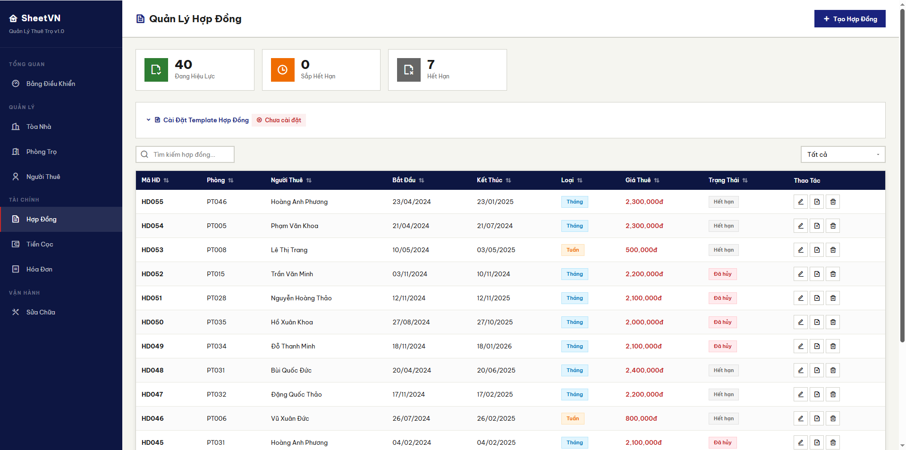
Task: Edit contract HD055 with pencil icon
Action: point(801,202)
